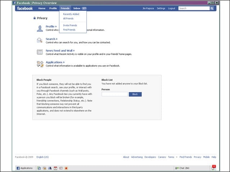230x172 pixels.
Task: Open the Developers footer link
Action: click(x=150, y=157)
